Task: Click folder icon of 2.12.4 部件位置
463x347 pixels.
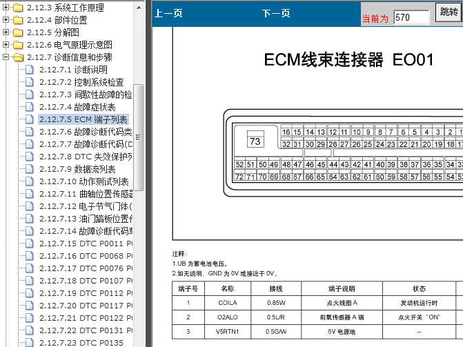Action: [x=18, y=20]
